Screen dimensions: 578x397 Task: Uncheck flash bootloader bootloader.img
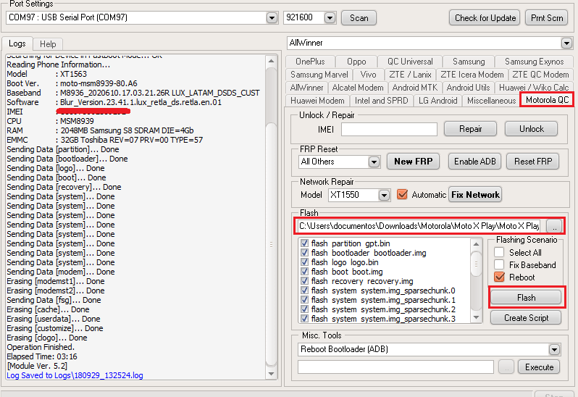point(304,253)
